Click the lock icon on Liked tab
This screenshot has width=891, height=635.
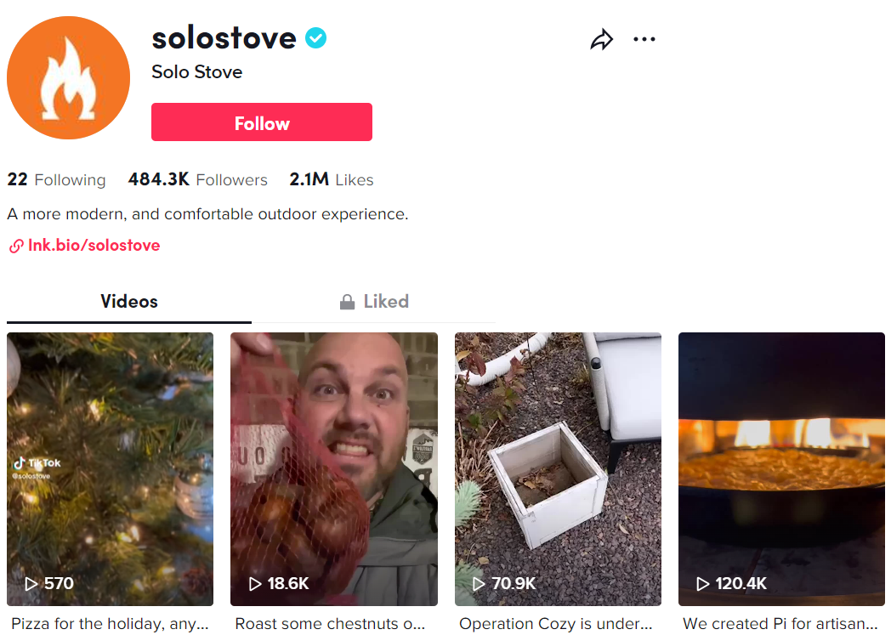[x=347, y=302]
